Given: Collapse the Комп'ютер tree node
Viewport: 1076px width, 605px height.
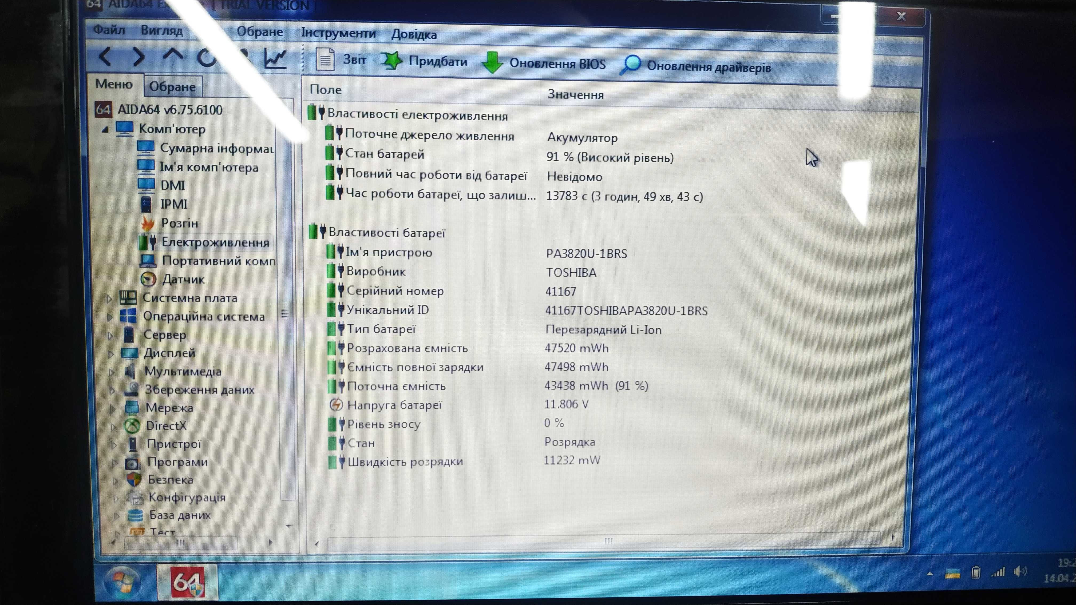Looking at the screenshot, I should point(105,130).
